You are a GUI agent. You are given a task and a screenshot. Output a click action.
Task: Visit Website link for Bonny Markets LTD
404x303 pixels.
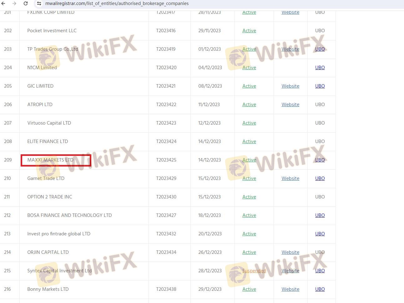coord(290,289)
